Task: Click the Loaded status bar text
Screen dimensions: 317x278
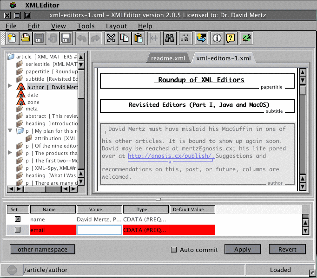Action: pyautogui.click(x=280, y=270)
